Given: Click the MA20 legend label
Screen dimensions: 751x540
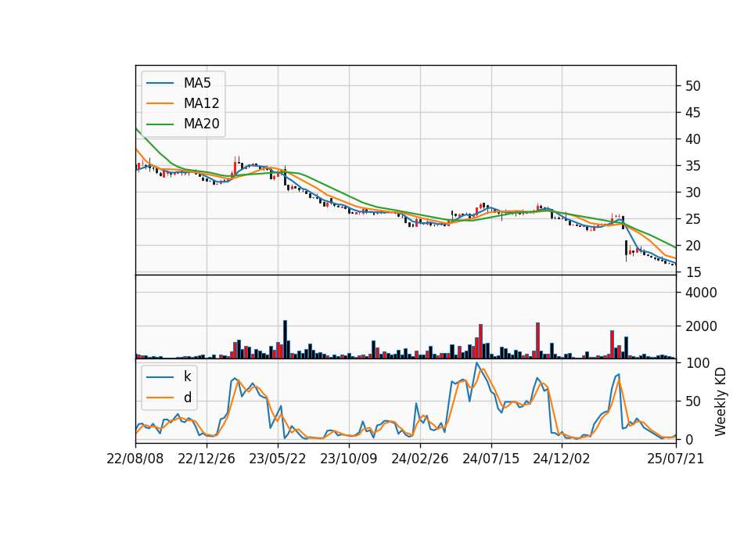Looking at the screenshot, I should 201,124.
